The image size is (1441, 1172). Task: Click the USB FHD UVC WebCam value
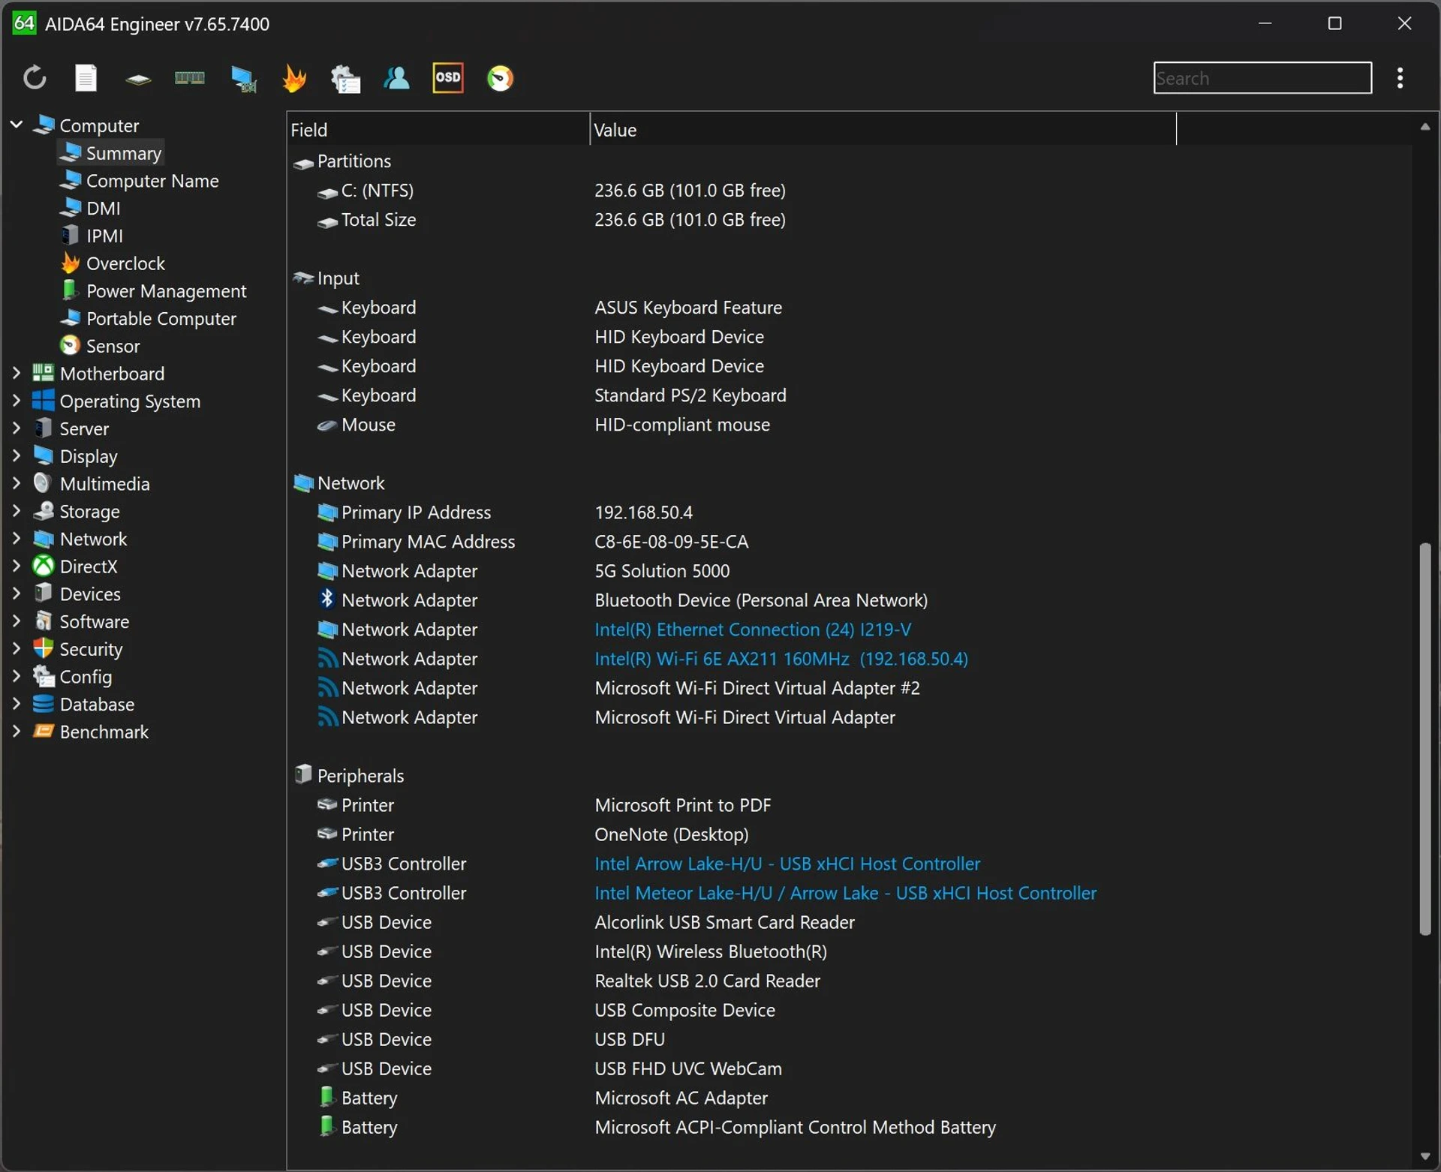tap(688, 1068)
